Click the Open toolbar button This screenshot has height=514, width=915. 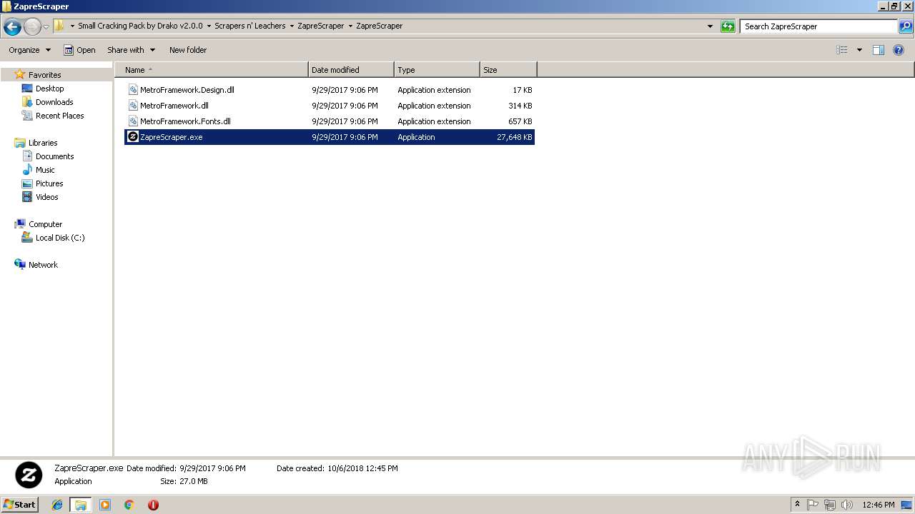click(79, 50)
